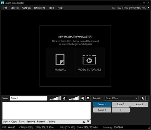Open the MANUAL document icon
The height and width of the screenshot is (130, 151).
click(60, 59)
